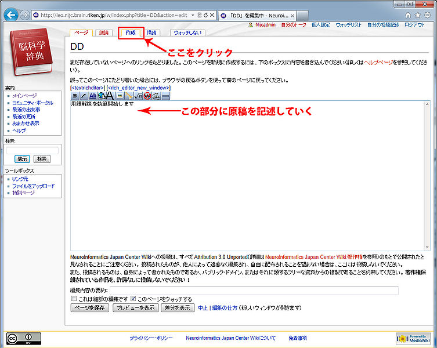
Task: Insert math formula using square root icon
Action: (138, 96)
